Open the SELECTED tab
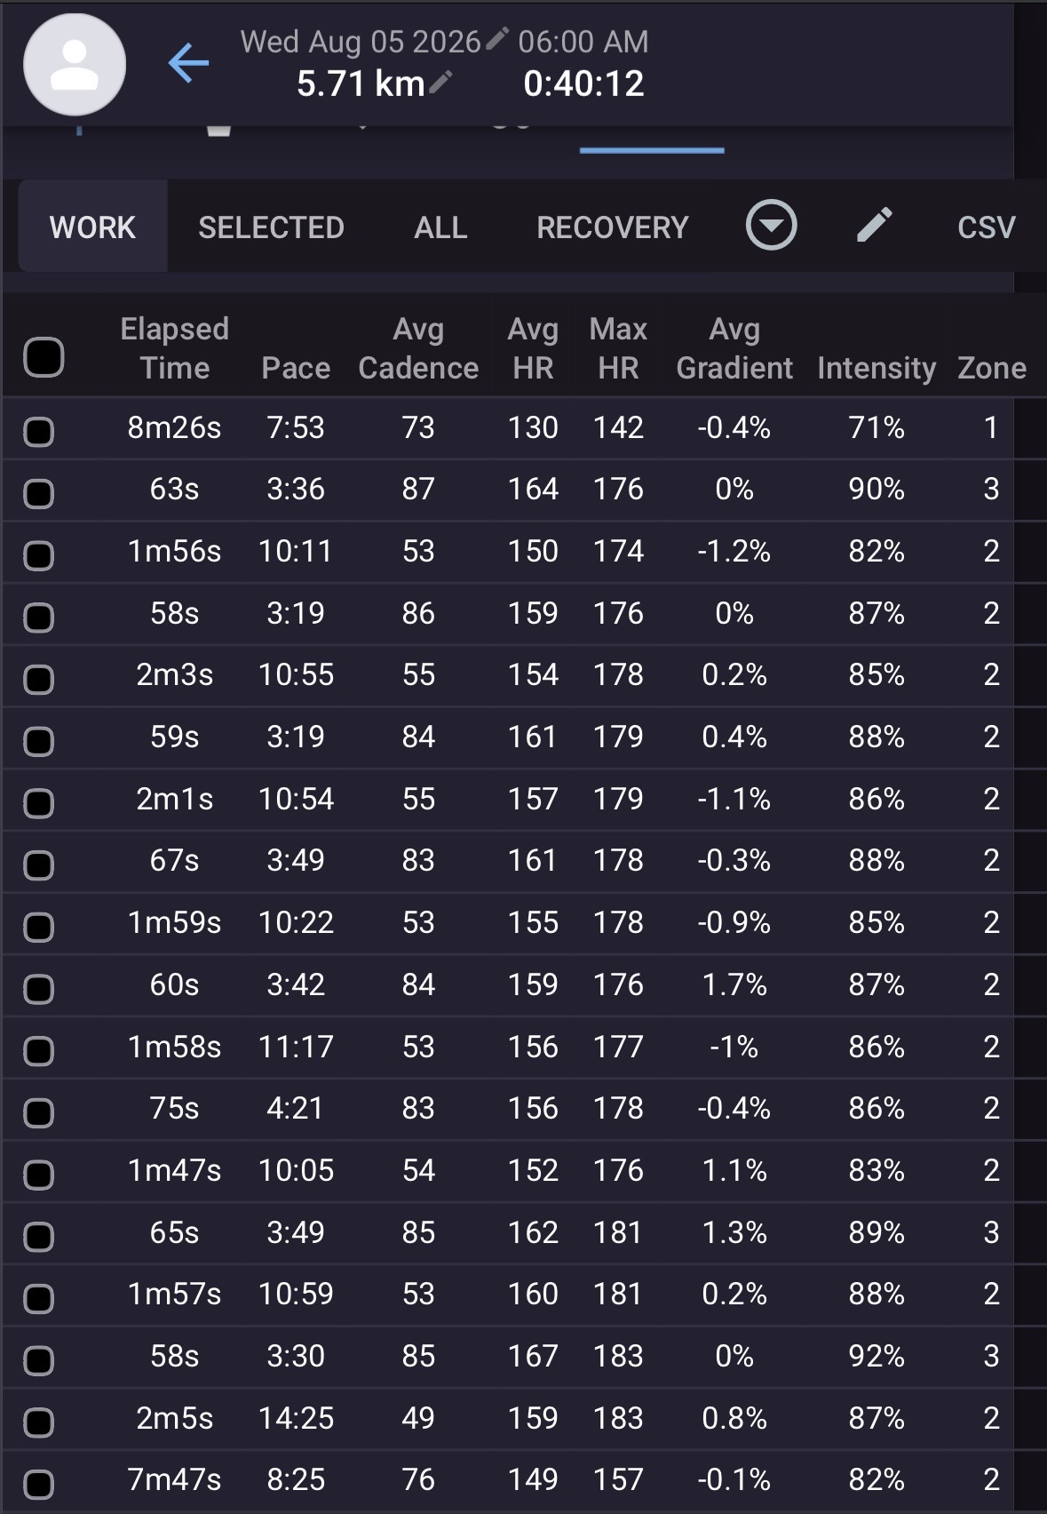Viewport: 1047px width, 1514px height. point(271,227)
